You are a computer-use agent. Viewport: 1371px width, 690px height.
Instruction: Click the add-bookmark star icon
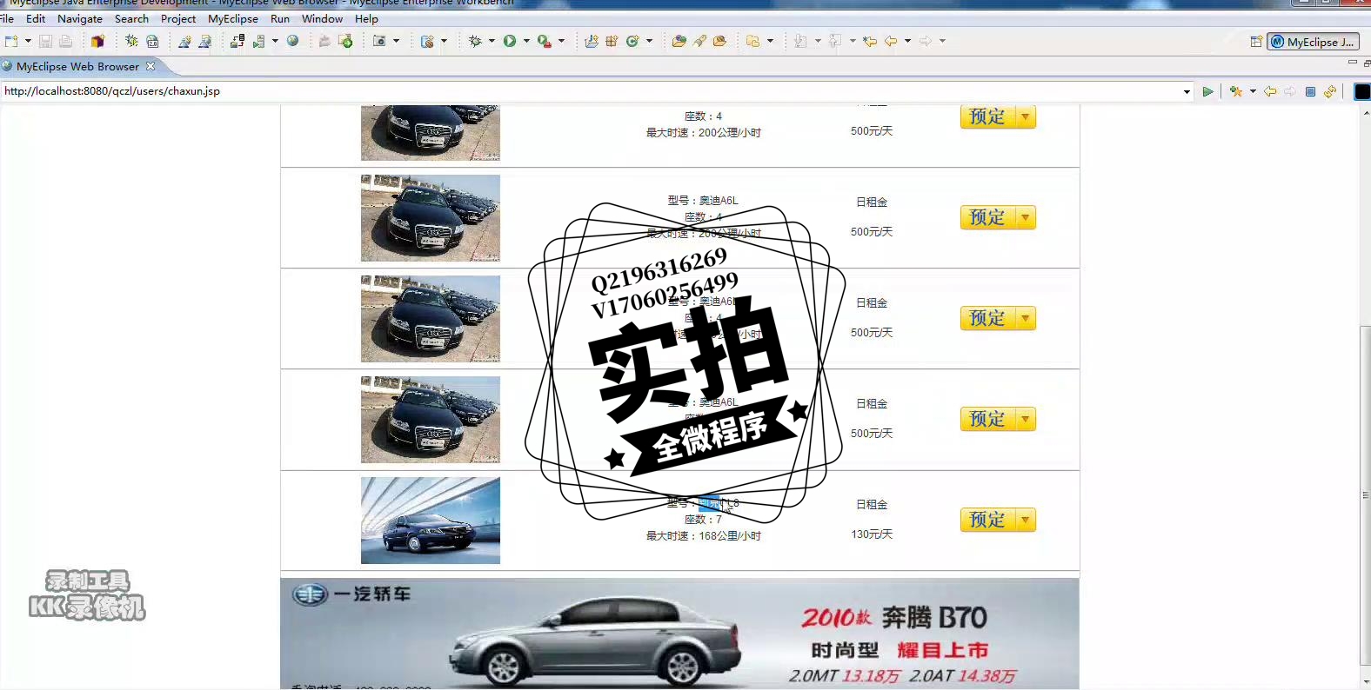coord(1235,91)
